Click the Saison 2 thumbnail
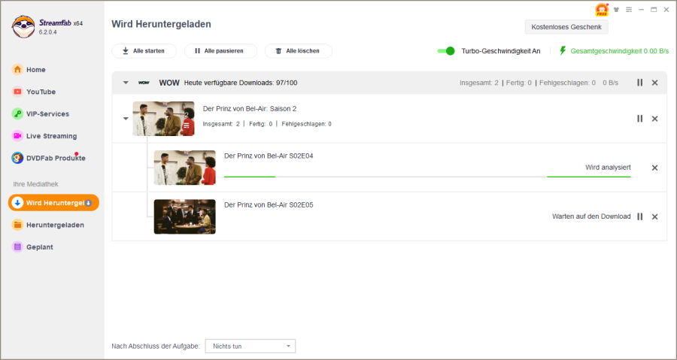 (163, 119)
